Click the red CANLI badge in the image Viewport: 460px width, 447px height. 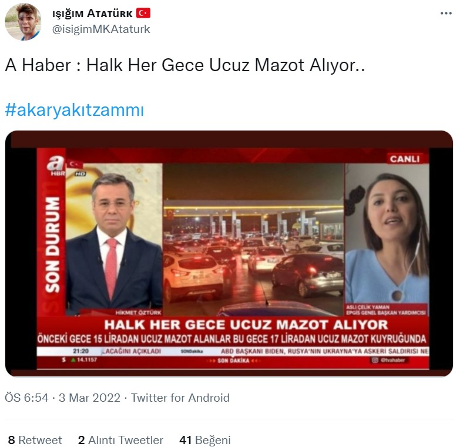click(405, 159)
